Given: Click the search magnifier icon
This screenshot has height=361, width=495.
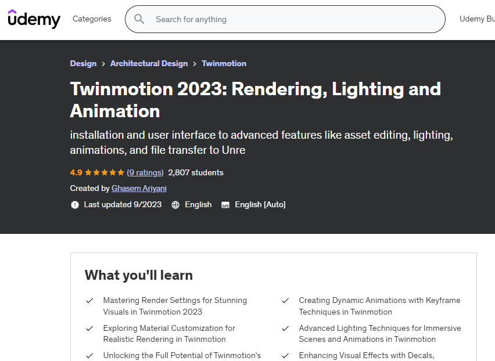Looking at the screenshot, I should [x=139, y=19].
